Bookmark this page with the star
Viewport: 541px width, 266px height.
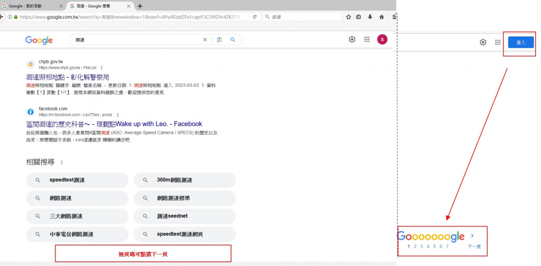349,16
